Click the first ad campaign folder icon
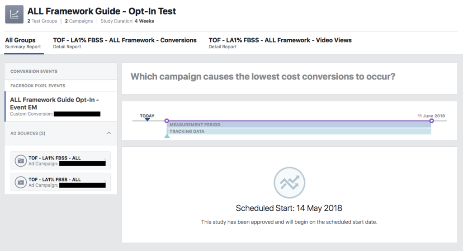The width and height of the screenshot is (463, 251). (20, 160)
